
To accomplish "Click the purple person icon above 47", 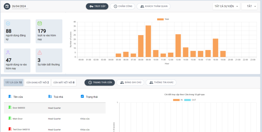I will click(x=8, y=53).
